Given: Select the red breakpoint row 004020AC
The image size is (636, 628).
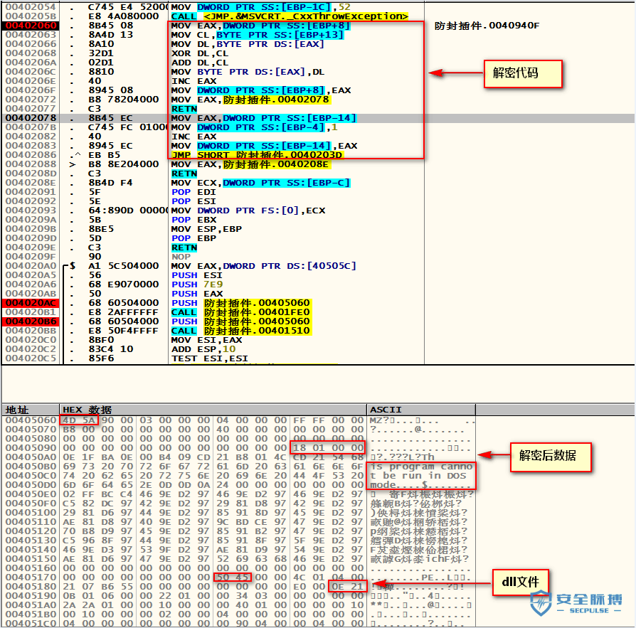Looking at the screenshot, I should [31, 303].
